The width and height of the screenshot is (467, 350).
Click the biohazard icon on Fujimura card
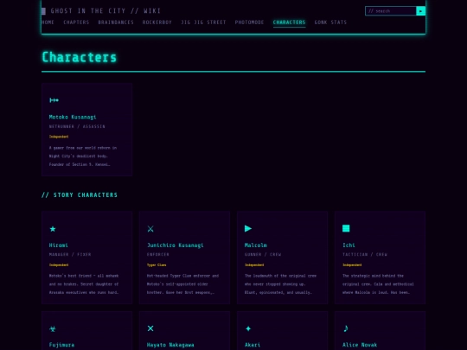[53, 328]
